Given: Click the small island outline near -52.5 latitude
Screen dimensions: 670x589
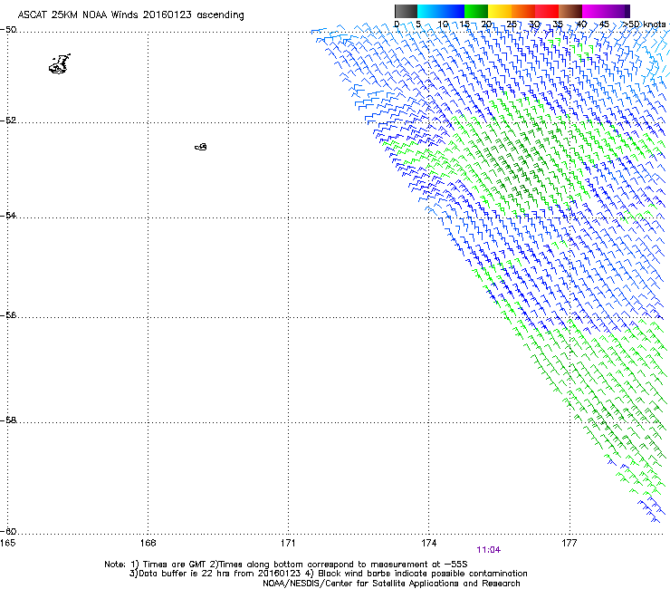Looking at the screenshot, I should click(201, 147).
